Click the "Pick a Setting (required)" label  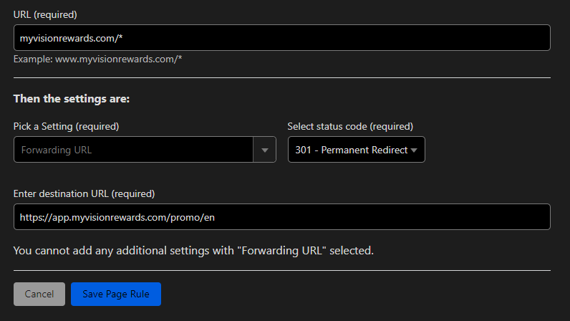click(x=66, y=126)
